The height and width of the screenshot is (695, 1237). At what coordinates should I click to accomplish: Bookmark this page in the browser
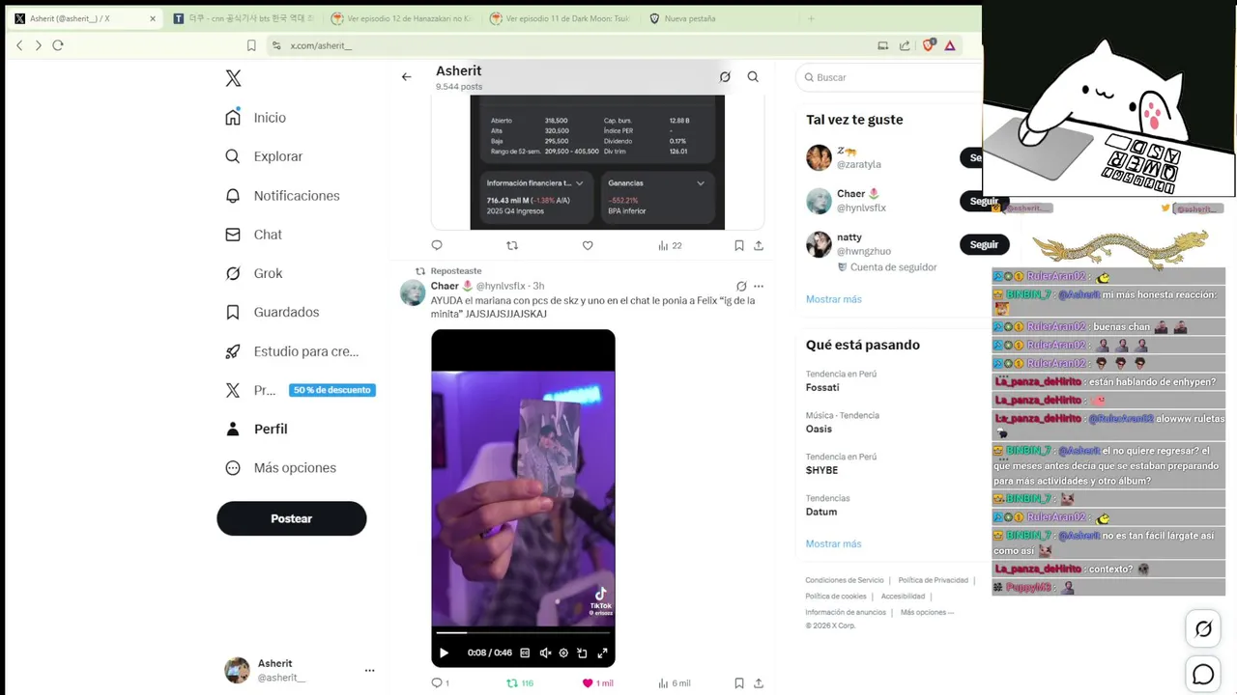(251, 45)
